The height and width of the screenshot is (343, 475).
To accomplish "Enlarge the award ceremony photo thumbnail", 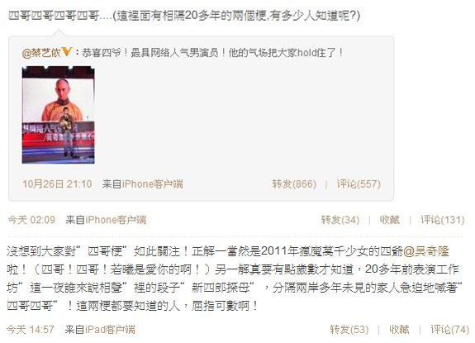I will tap(58, 115).
